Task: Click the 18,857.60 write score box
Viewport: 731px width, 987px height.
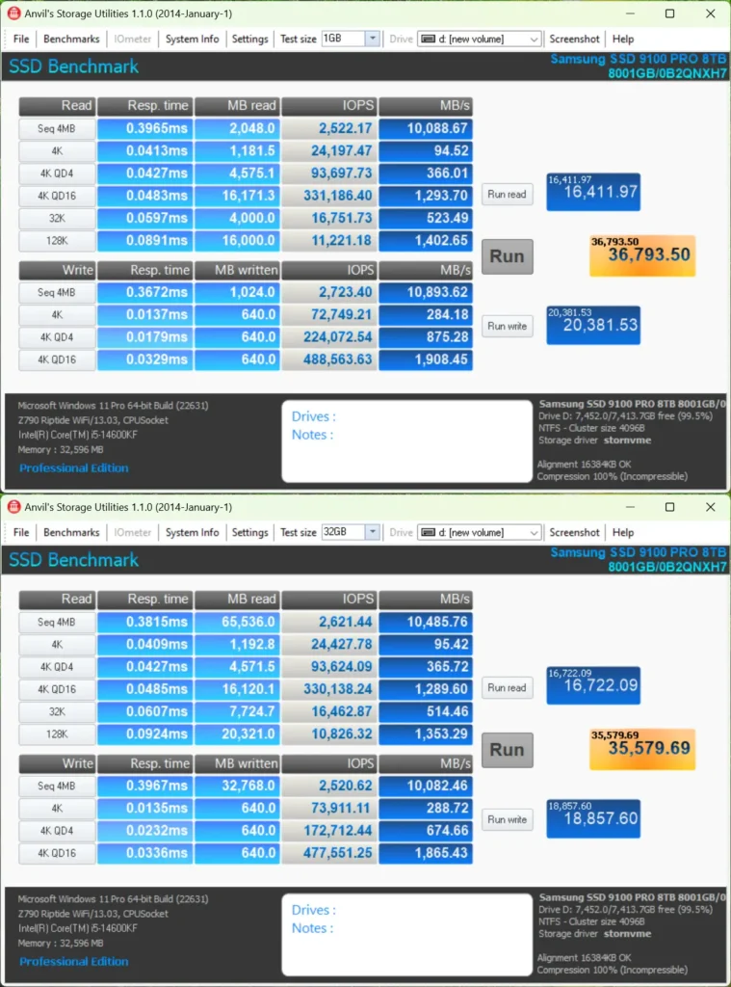Action: point(593,818)
